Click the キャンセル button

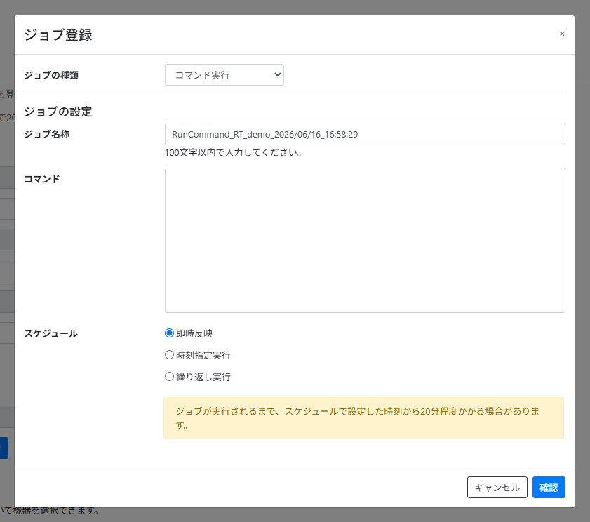pos(497,488)
